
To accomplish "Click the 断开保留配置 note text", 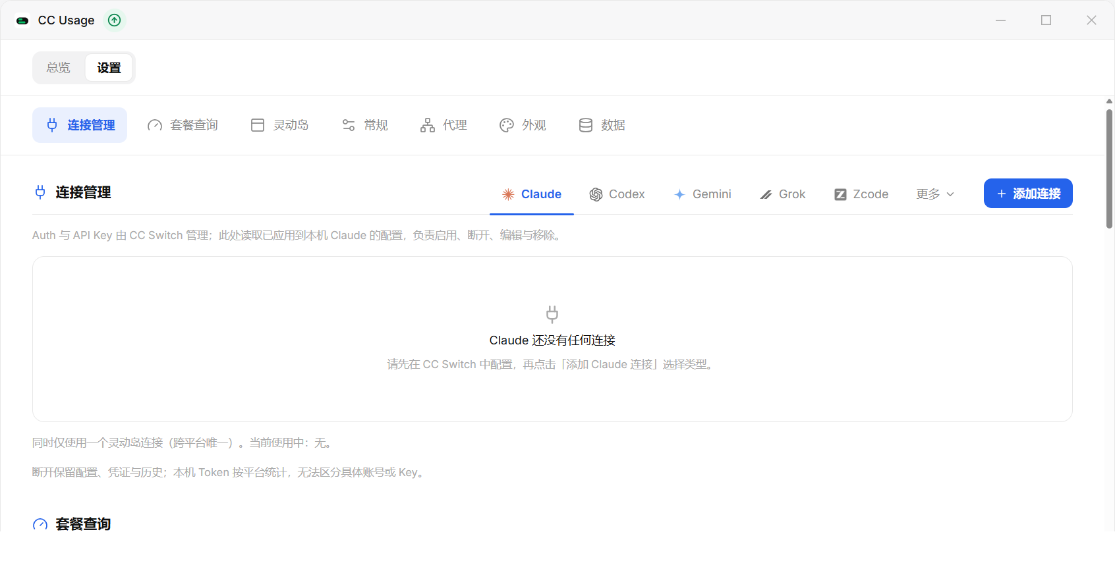I will click(230, 472).
